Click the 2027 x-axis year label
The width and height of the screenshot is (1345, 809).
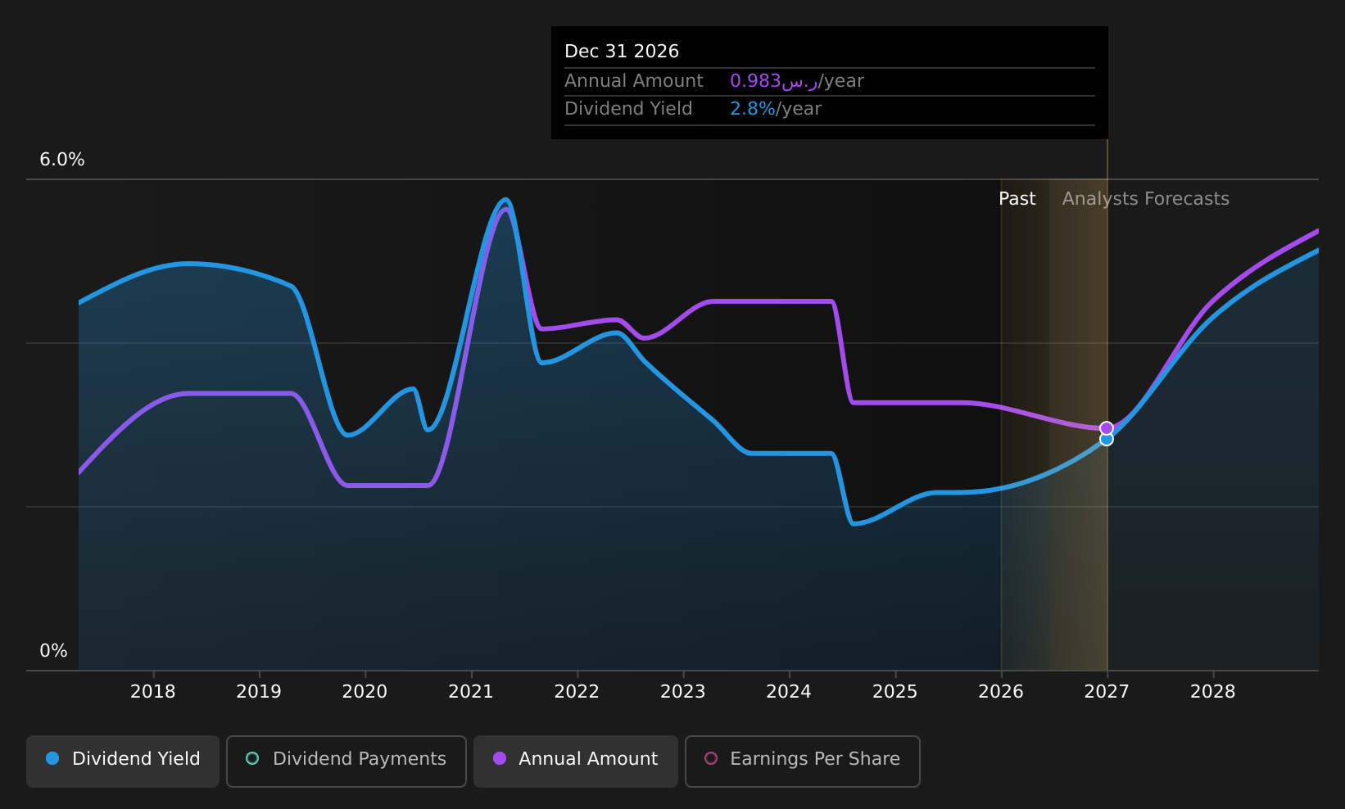pyautogui.click(x=1107, y=692)
